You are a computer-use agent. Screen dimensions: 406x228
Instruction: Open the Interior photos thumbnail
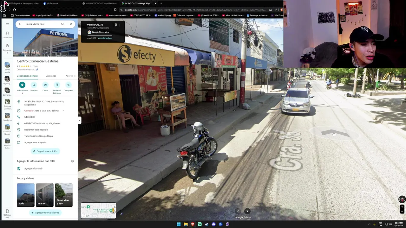[45, 195]
